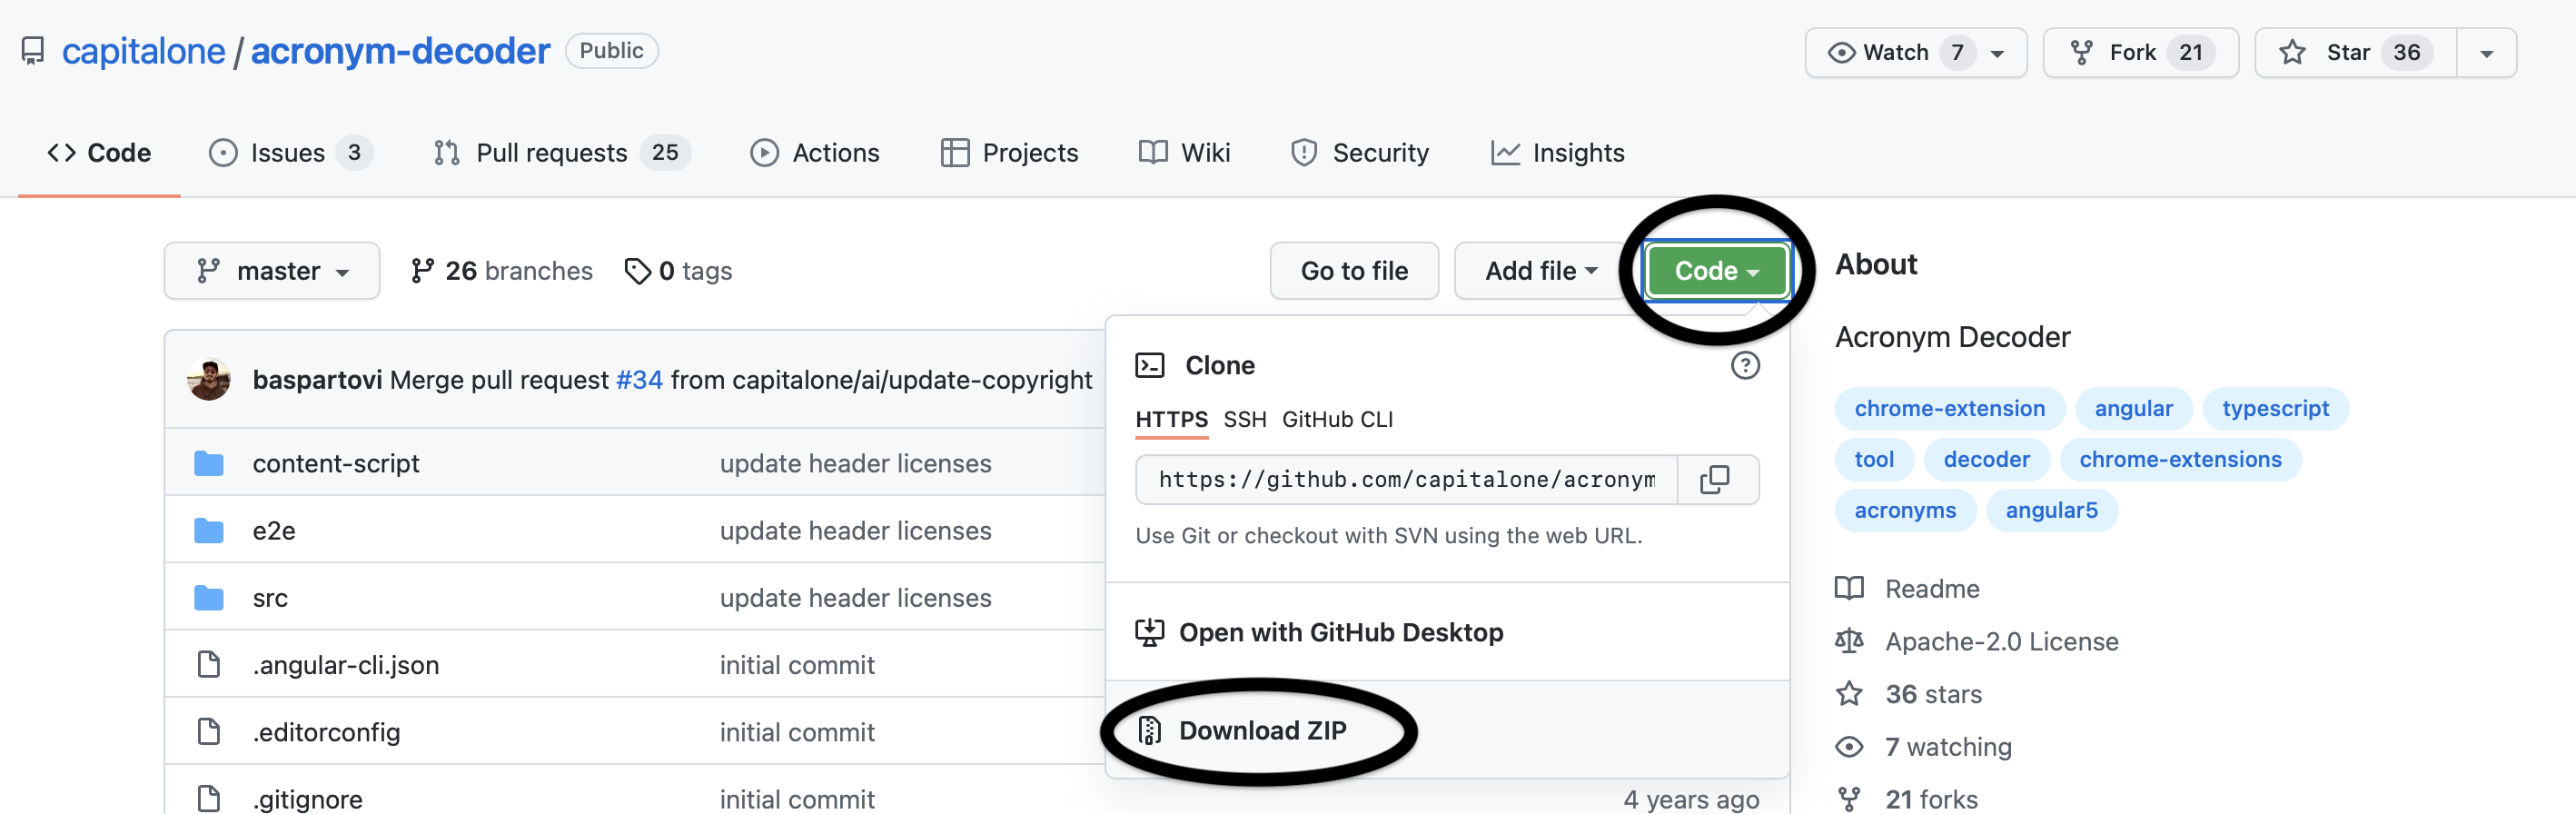This screenshot has height=814, width=2576.
Task: Open the .gitignore file
Action: (x=307, y=799)
